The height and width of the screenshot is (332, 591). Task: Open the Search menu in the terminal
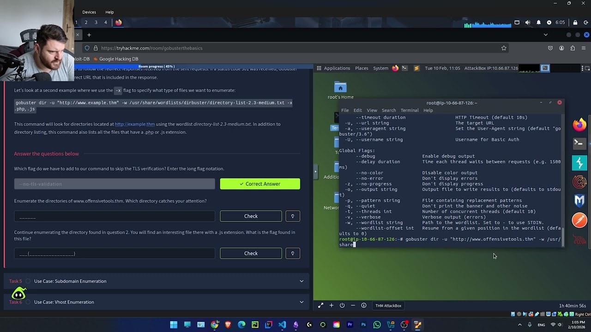[x=389, y=110]
